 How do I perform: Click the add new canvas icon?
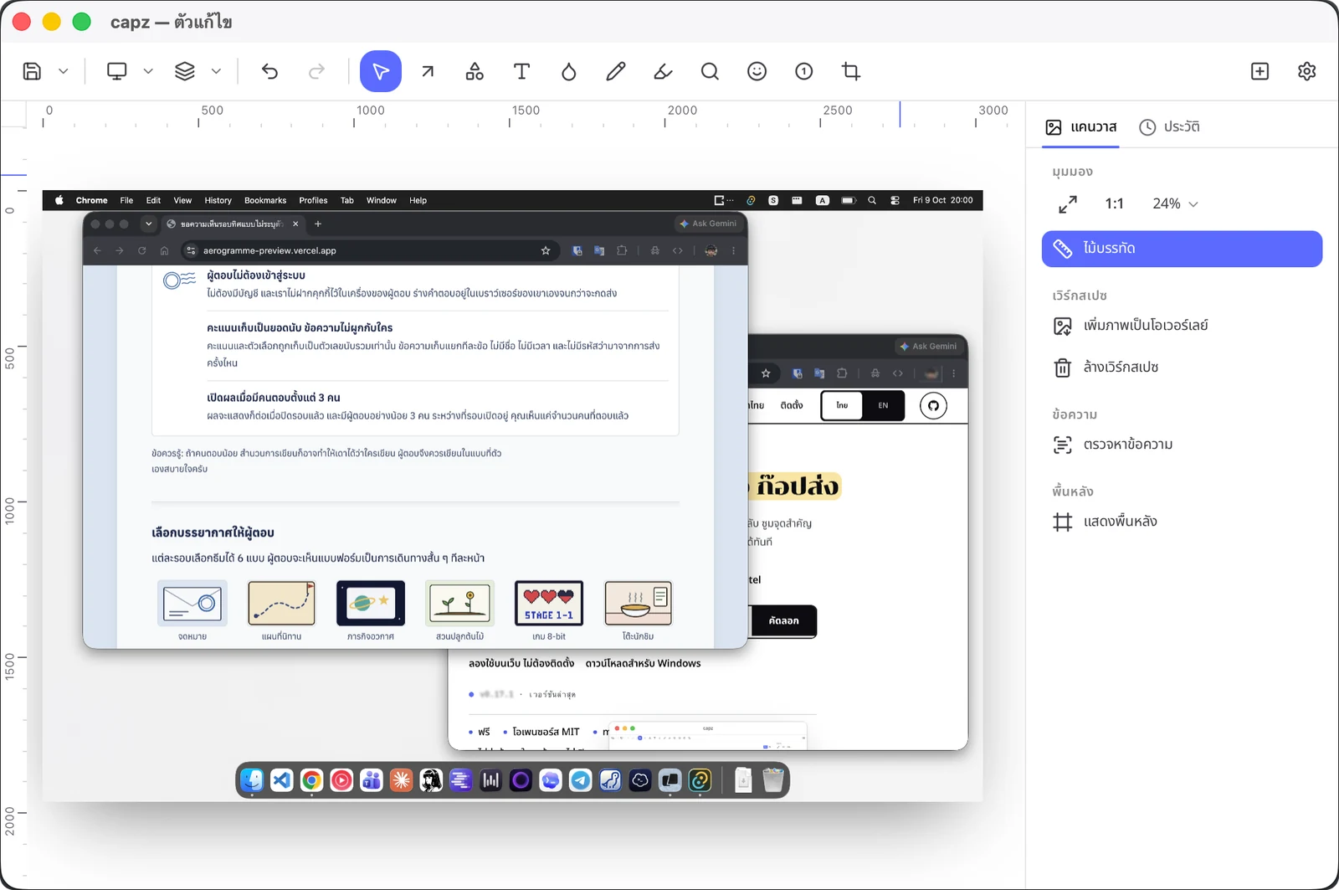[x=1259, y=71]
